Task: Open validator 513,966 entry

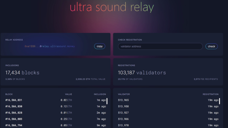Action: pyautogui.click(x=168, y=119)
